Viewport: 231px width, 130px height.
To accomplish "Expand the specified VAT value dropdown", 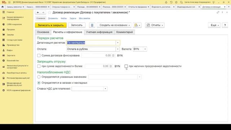I will click(140, 77).
